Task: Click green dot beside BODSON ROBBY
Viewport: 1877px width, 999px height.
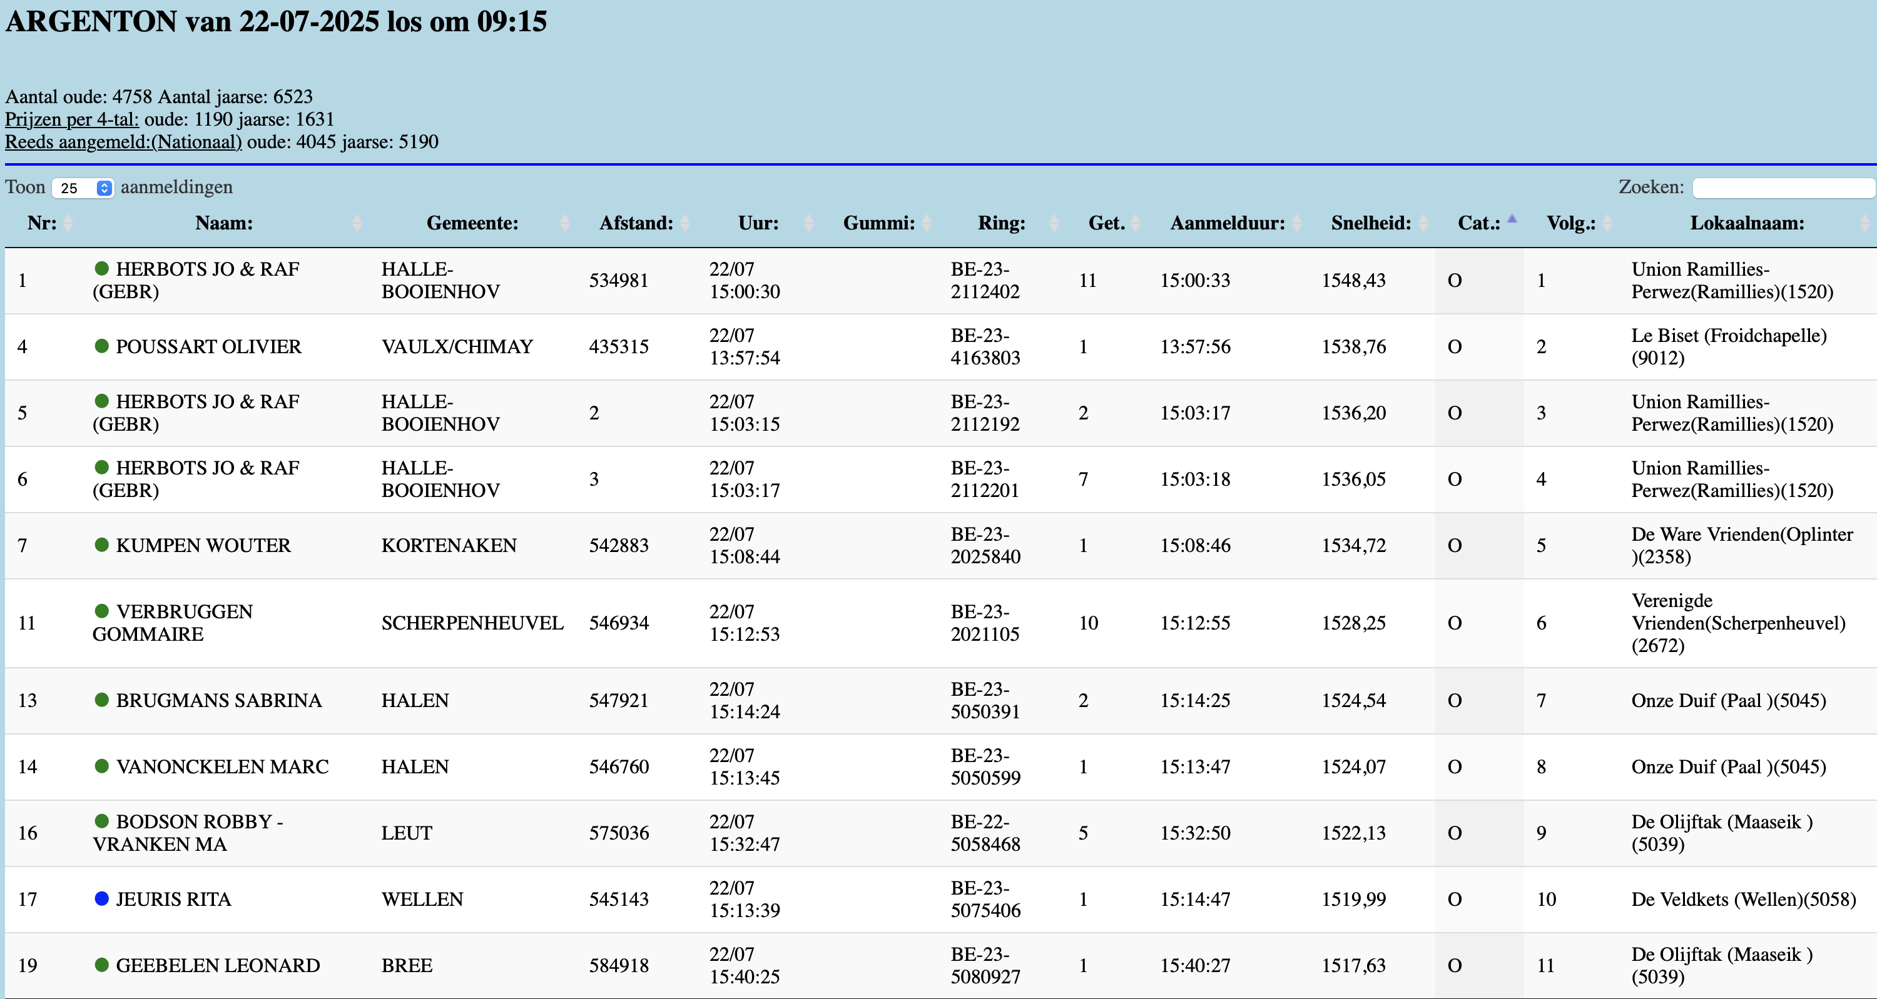Action: click(x=102, y=821)
